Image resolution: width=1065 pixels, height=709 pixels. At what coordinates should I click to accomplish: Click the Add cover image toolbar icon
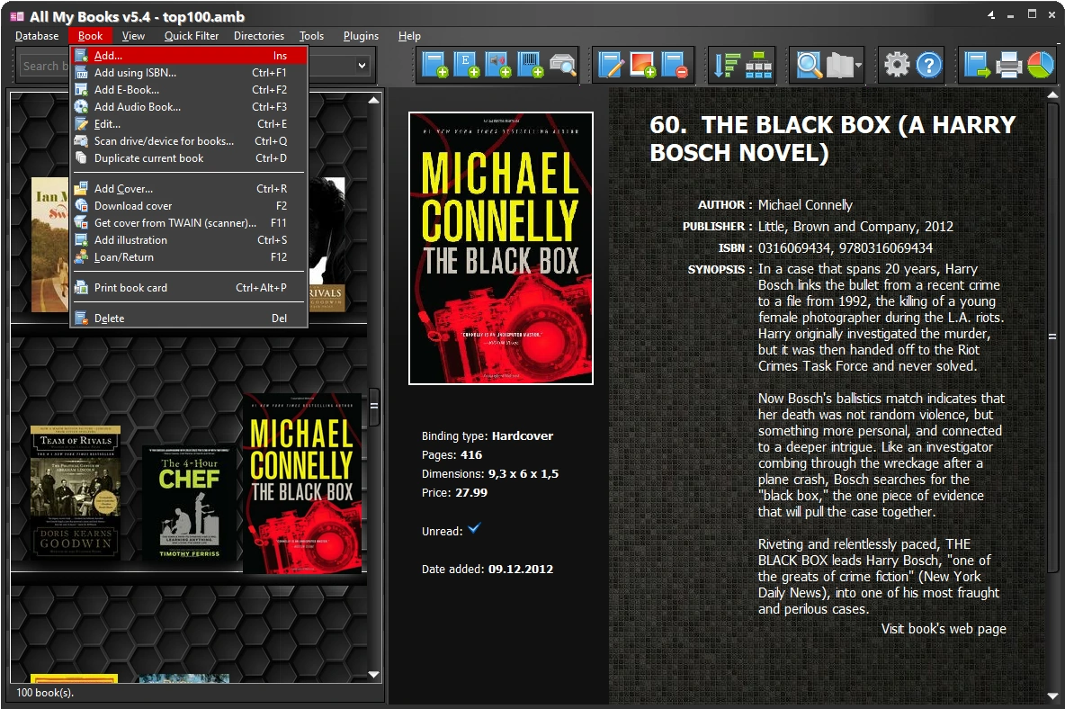pos(642,65)
